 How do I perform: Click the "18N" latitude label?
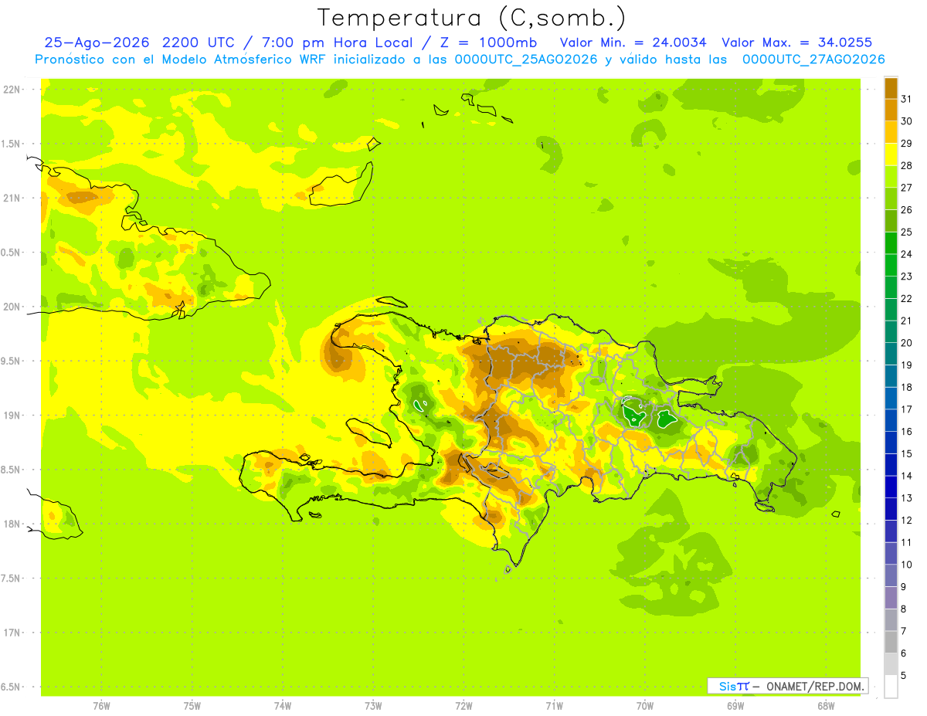tap(12, 524)
